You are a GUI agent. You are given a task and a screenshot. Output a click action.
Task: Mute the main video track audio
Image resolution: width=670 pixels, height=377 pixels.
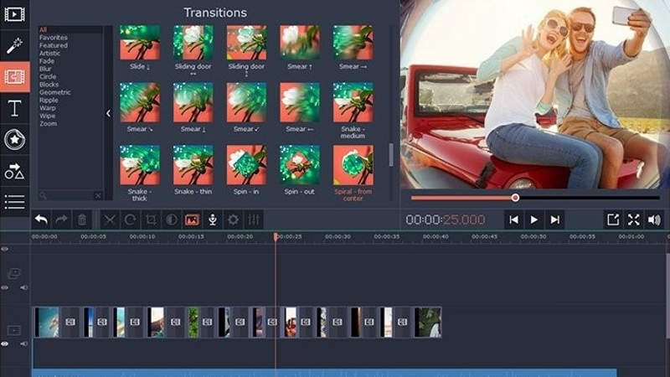coord(24,343)
